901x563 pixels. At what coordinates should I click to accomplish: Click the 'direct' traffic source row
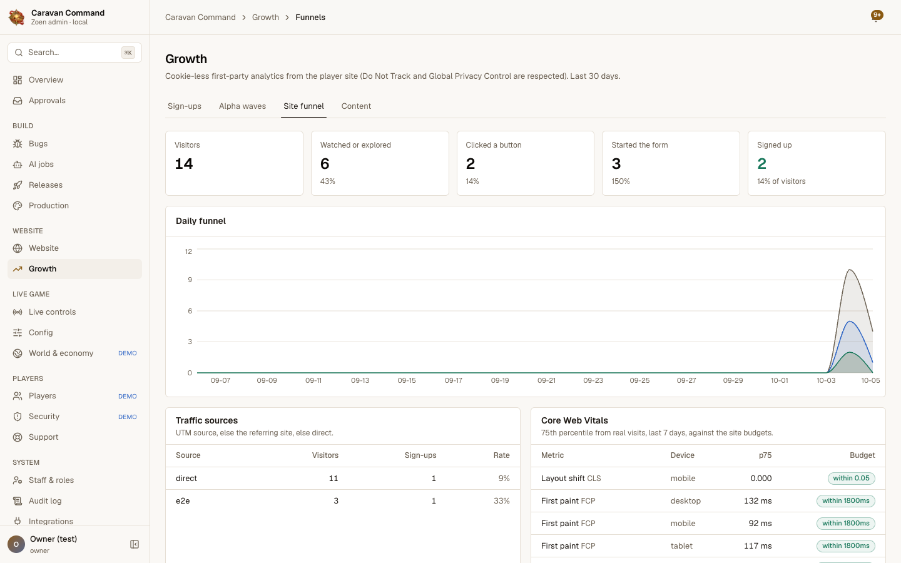click(x=343, y=479)
